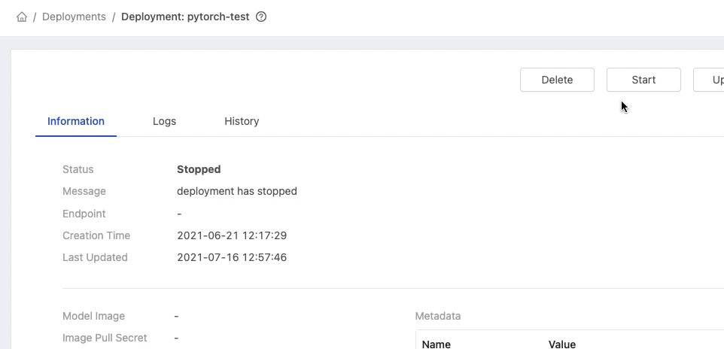Image resolution: width=724 pixels, height=349 pixels.
Task: Click the Image Pull Secret label
Action: tap(105, 338)
